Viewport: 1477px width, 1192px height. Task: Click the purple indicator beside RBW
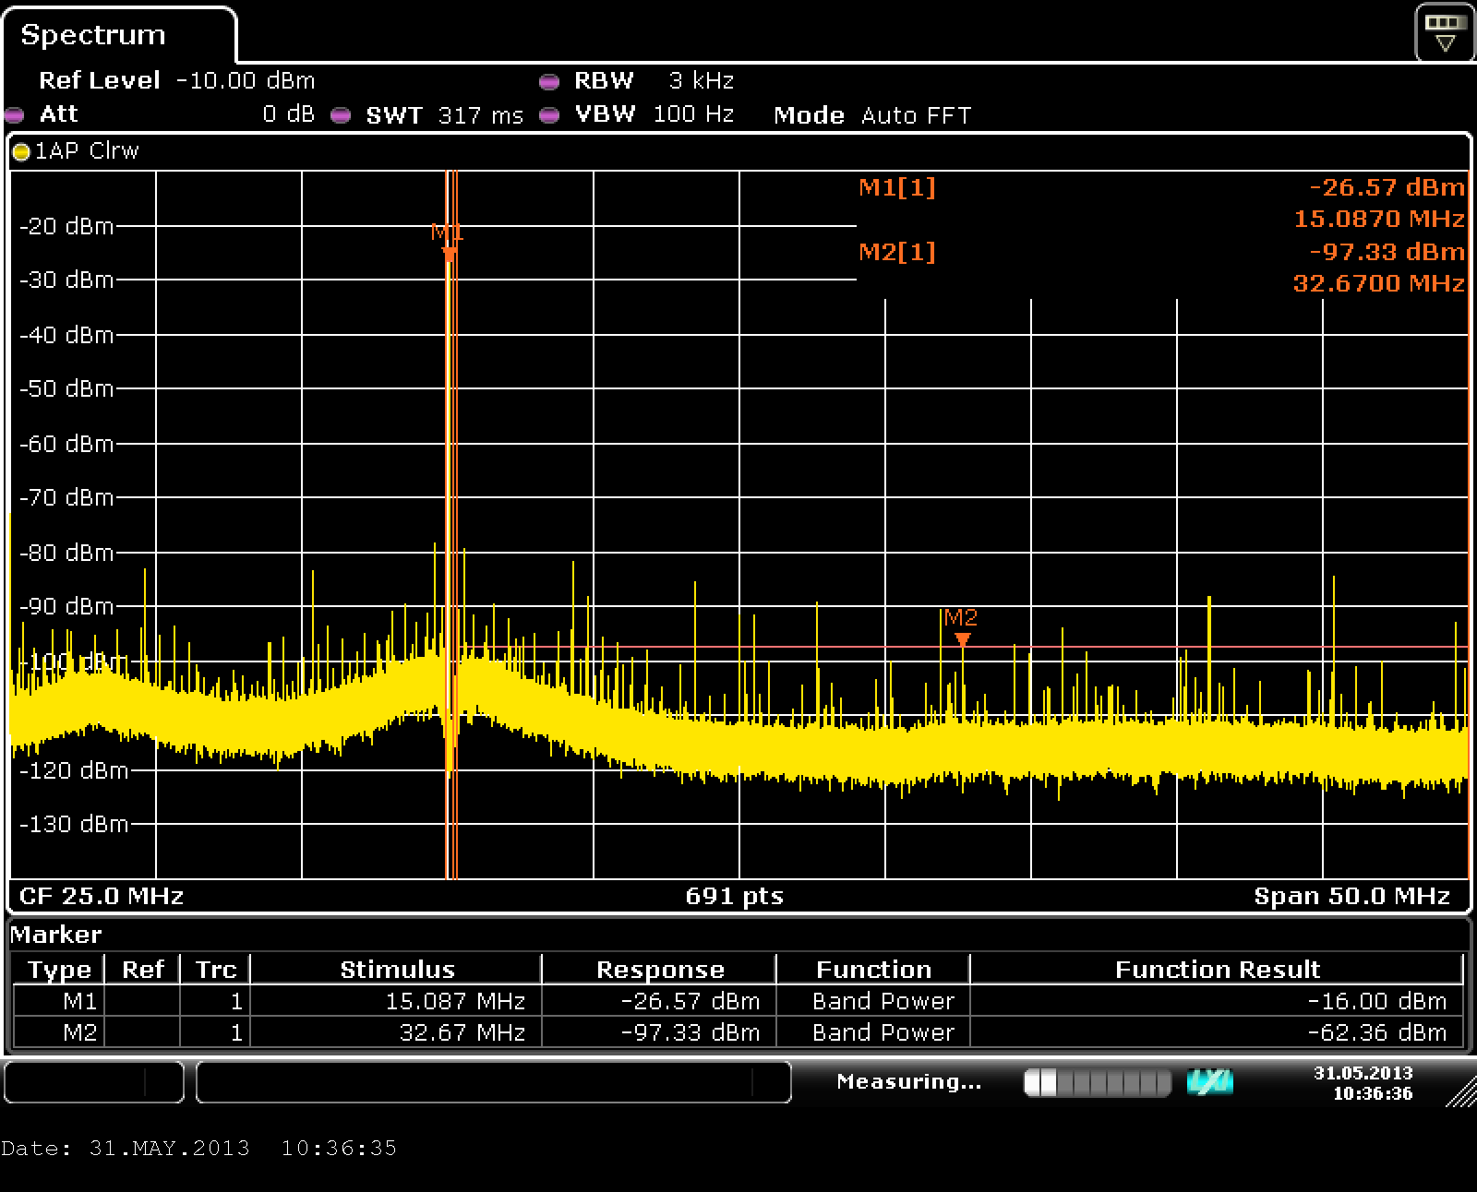click(x=549, y=82)
